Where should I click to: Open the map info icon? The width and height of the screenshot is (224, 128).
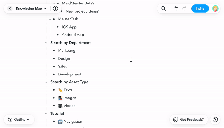[55, 9]
